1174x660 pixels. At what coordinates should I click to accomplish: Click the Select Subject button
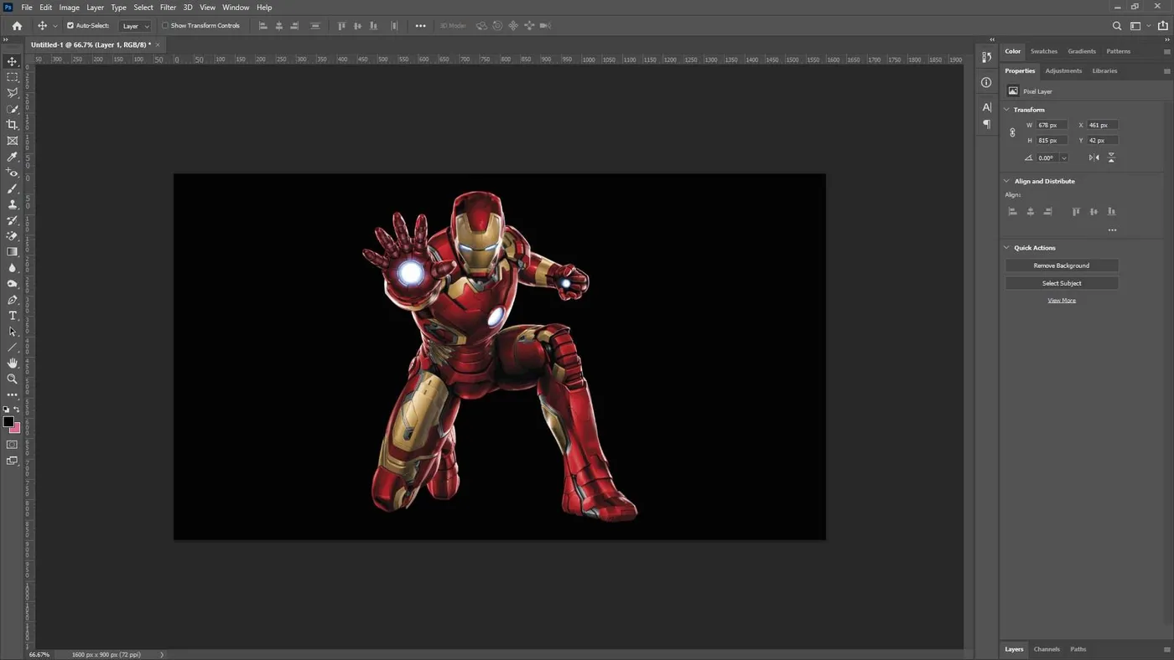(1062, 283)
